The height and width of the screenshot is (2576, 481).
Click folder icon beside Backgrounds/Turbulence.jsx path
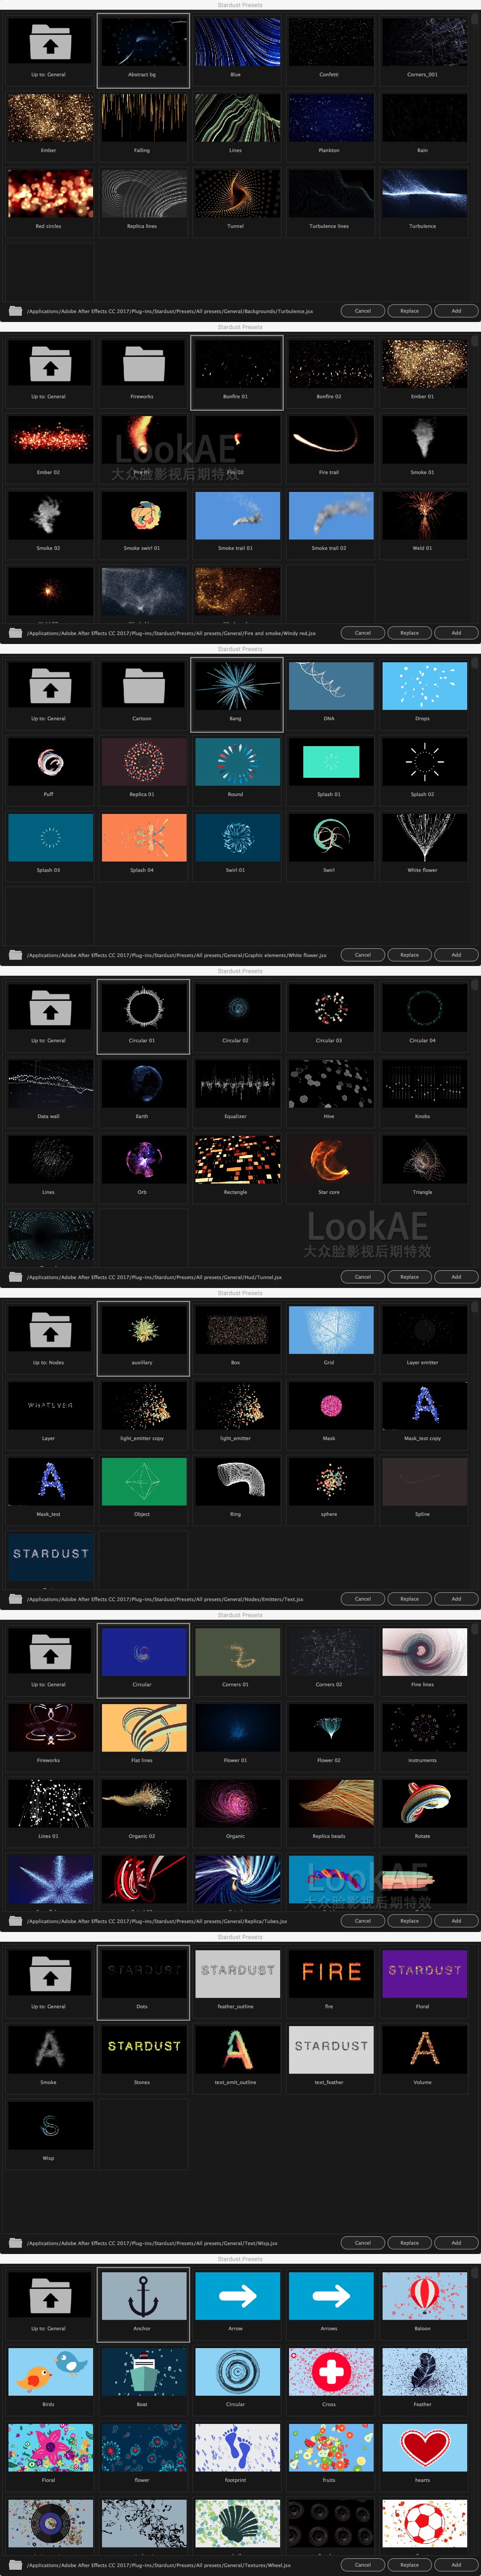coord(15,311)
